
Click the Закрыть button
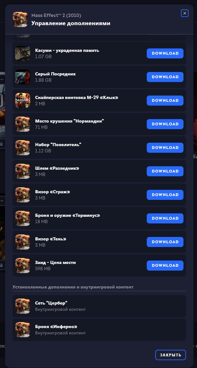(171, 355)
